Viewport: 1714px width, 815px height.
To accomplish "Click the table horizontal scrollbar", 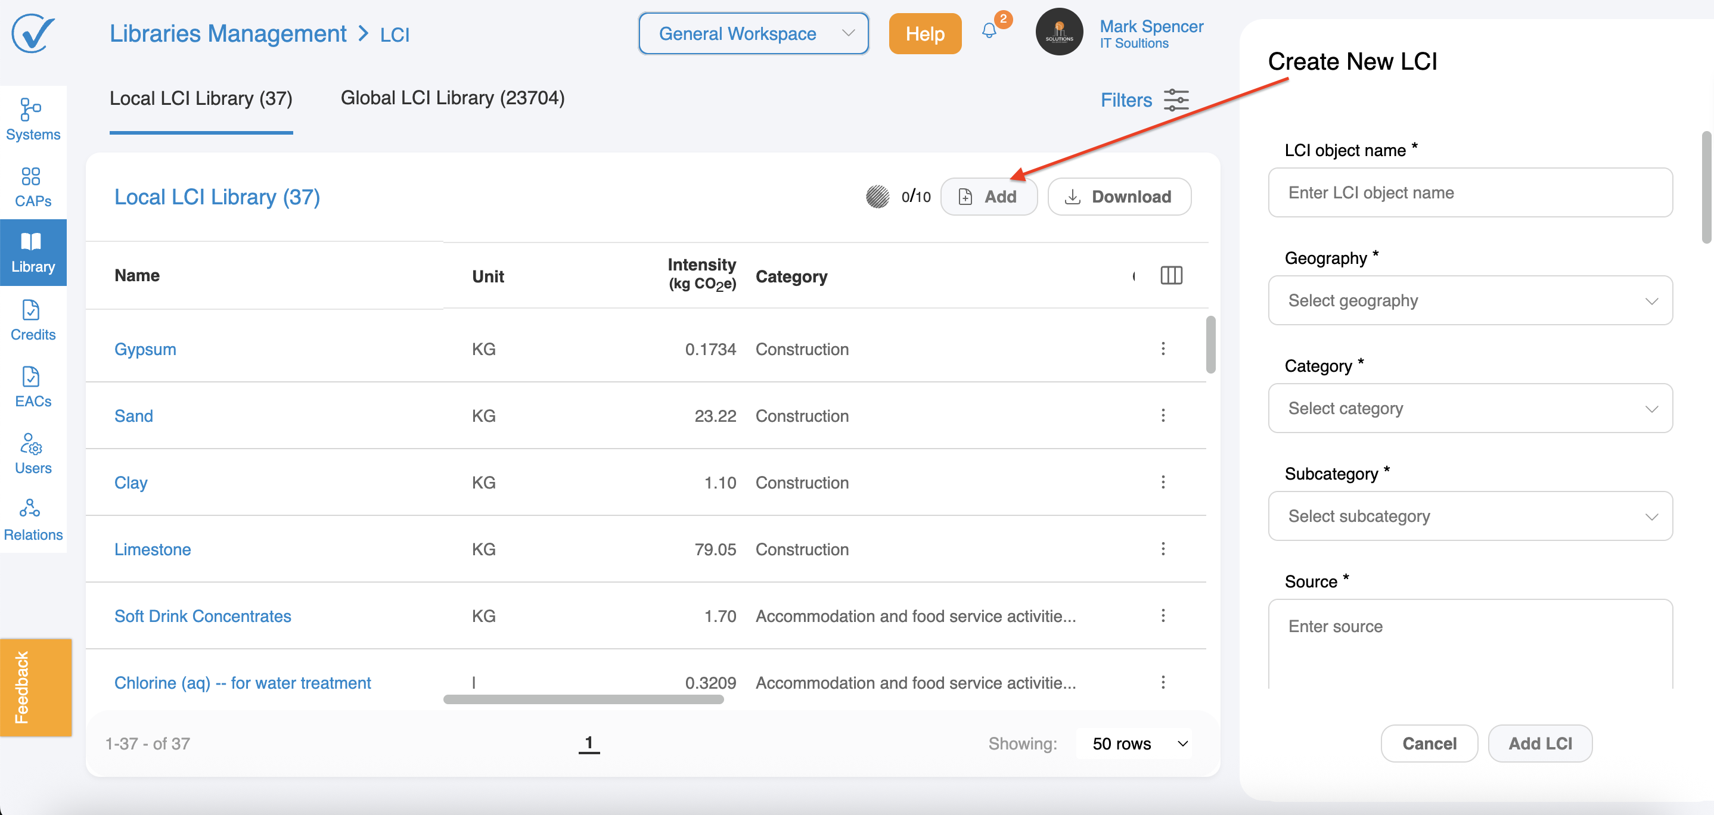I will [x=583, y=699].
